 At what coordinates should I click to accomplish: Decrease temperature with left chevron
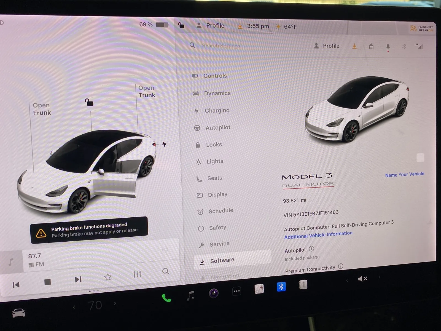pos(74,307)
